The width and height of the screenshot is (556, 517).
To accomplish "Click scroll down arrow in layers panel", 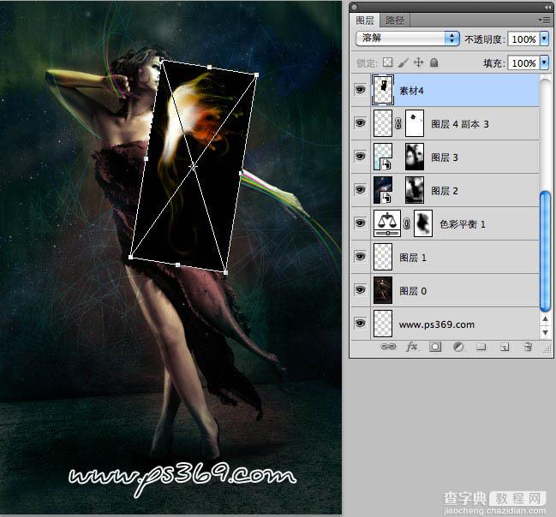I will [x=546, y=332].
